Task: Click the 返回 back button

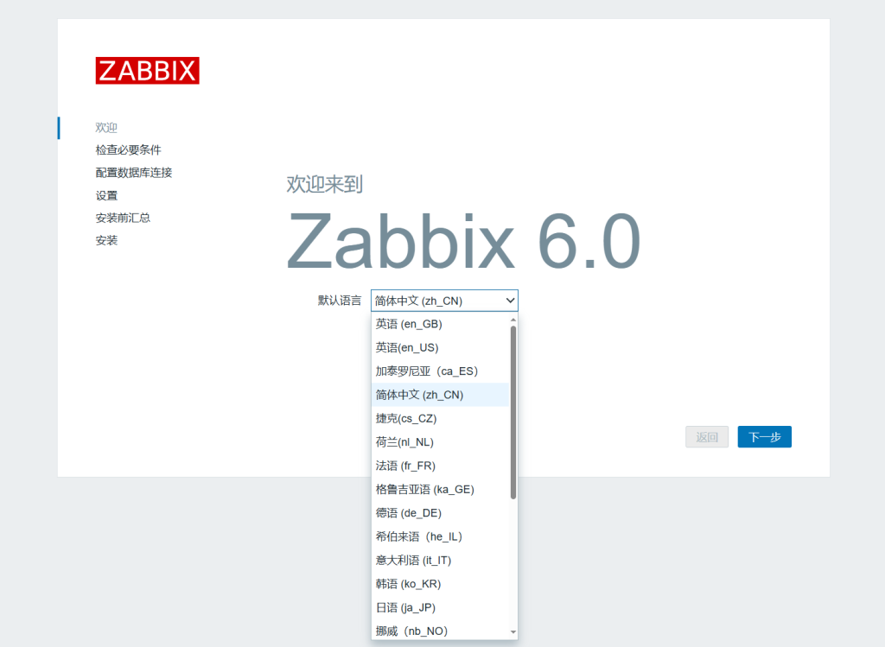Action: coord(707,436)
